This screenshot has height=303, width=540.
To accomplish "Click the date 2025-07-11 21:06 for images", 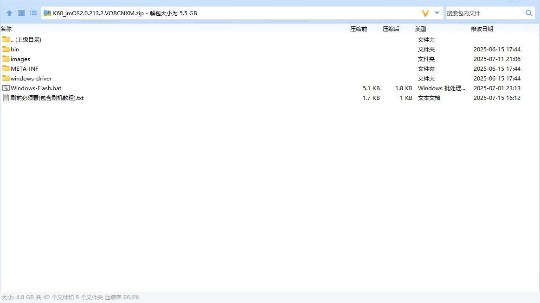I will tap(497, 59).
